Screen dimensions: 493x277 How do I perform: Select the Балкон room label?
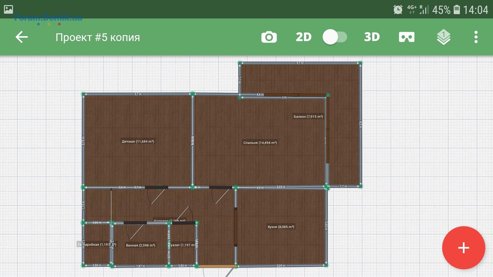308,116
